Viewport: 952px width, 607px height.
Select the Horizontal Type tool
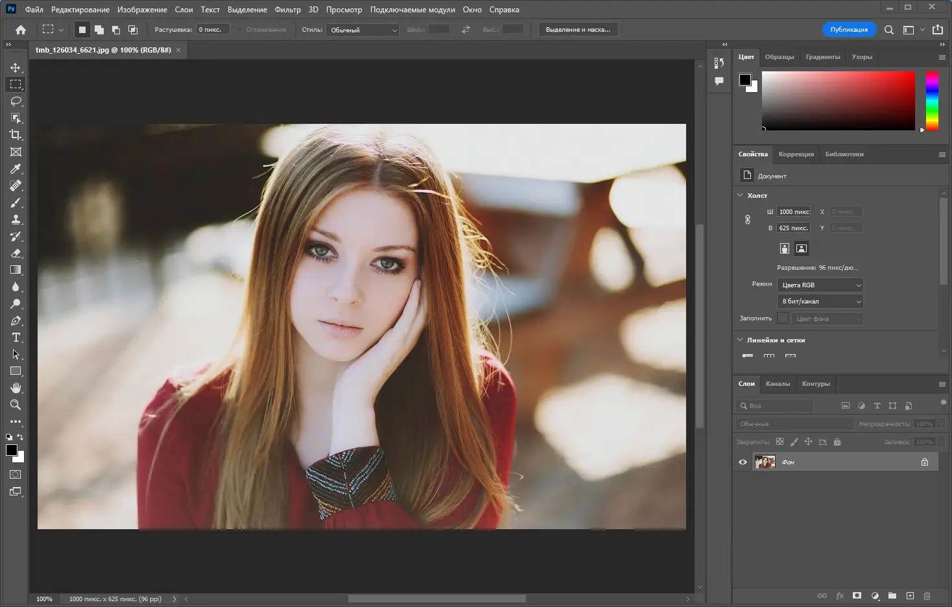(x=16, y=337)
